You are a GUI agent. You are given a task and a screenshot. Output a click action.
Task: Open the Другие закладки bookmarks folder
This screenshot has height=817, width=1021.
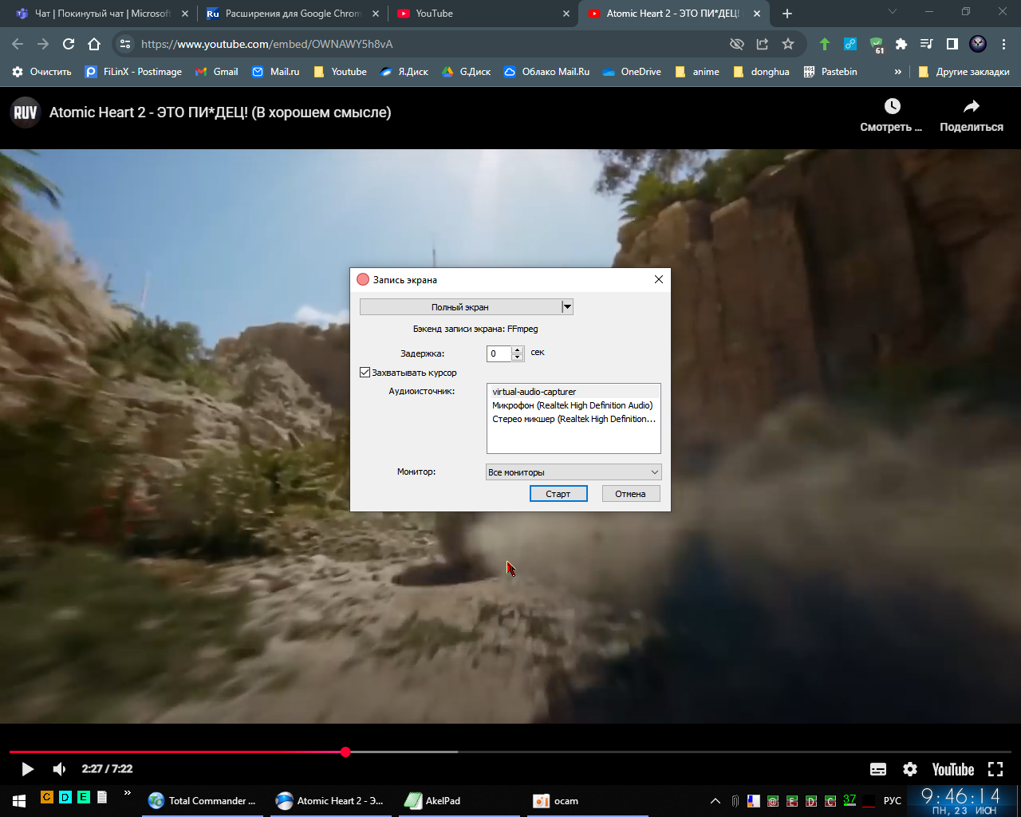tap(964, 72)
